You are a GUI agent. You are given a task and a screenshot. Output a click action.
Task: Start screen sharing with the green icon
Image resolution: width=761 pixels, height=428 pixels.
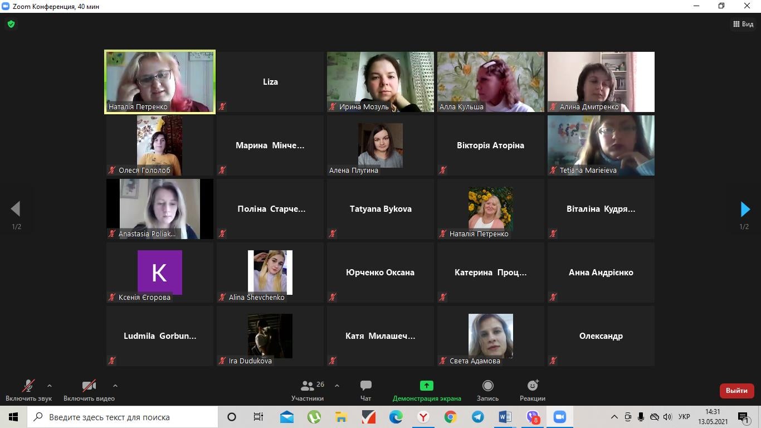coord(426,386)
